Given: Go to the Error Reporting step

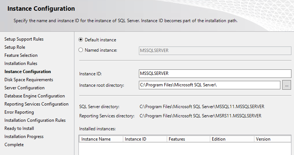Looking at the screenshot, I should click(x=19, y=112).
